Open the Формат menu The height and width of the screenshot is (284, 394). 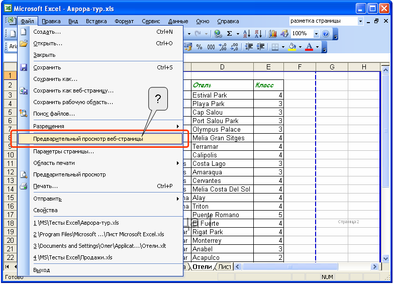(124, 21)
